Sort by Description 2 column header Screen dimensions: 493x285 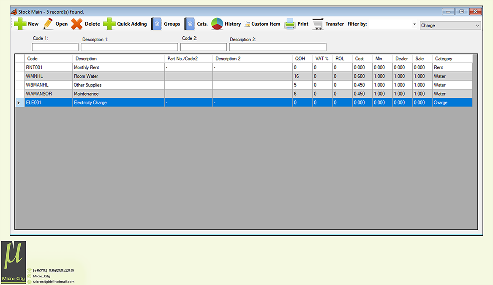tap(253, 59)
